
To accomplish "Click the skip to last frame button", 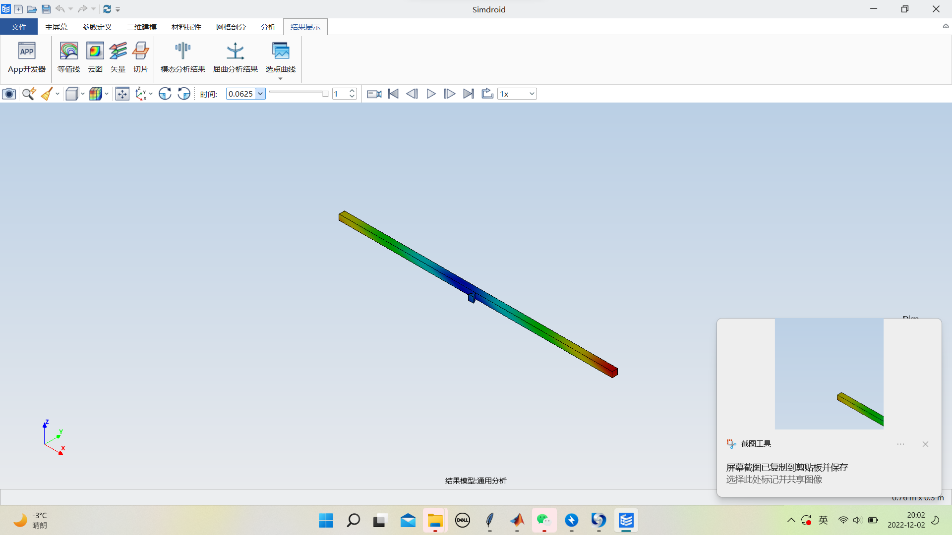I will 468,94.
